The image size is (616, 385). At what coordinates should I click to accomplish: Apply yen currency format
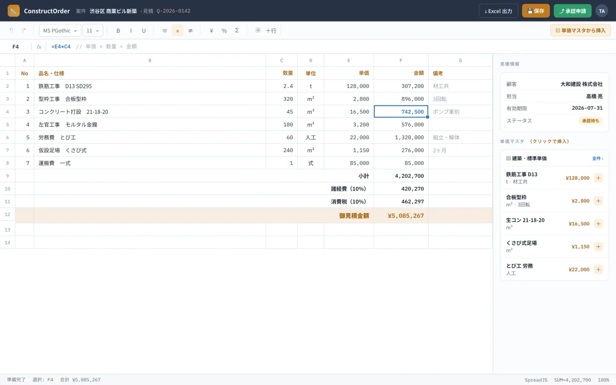pos(211,30)
